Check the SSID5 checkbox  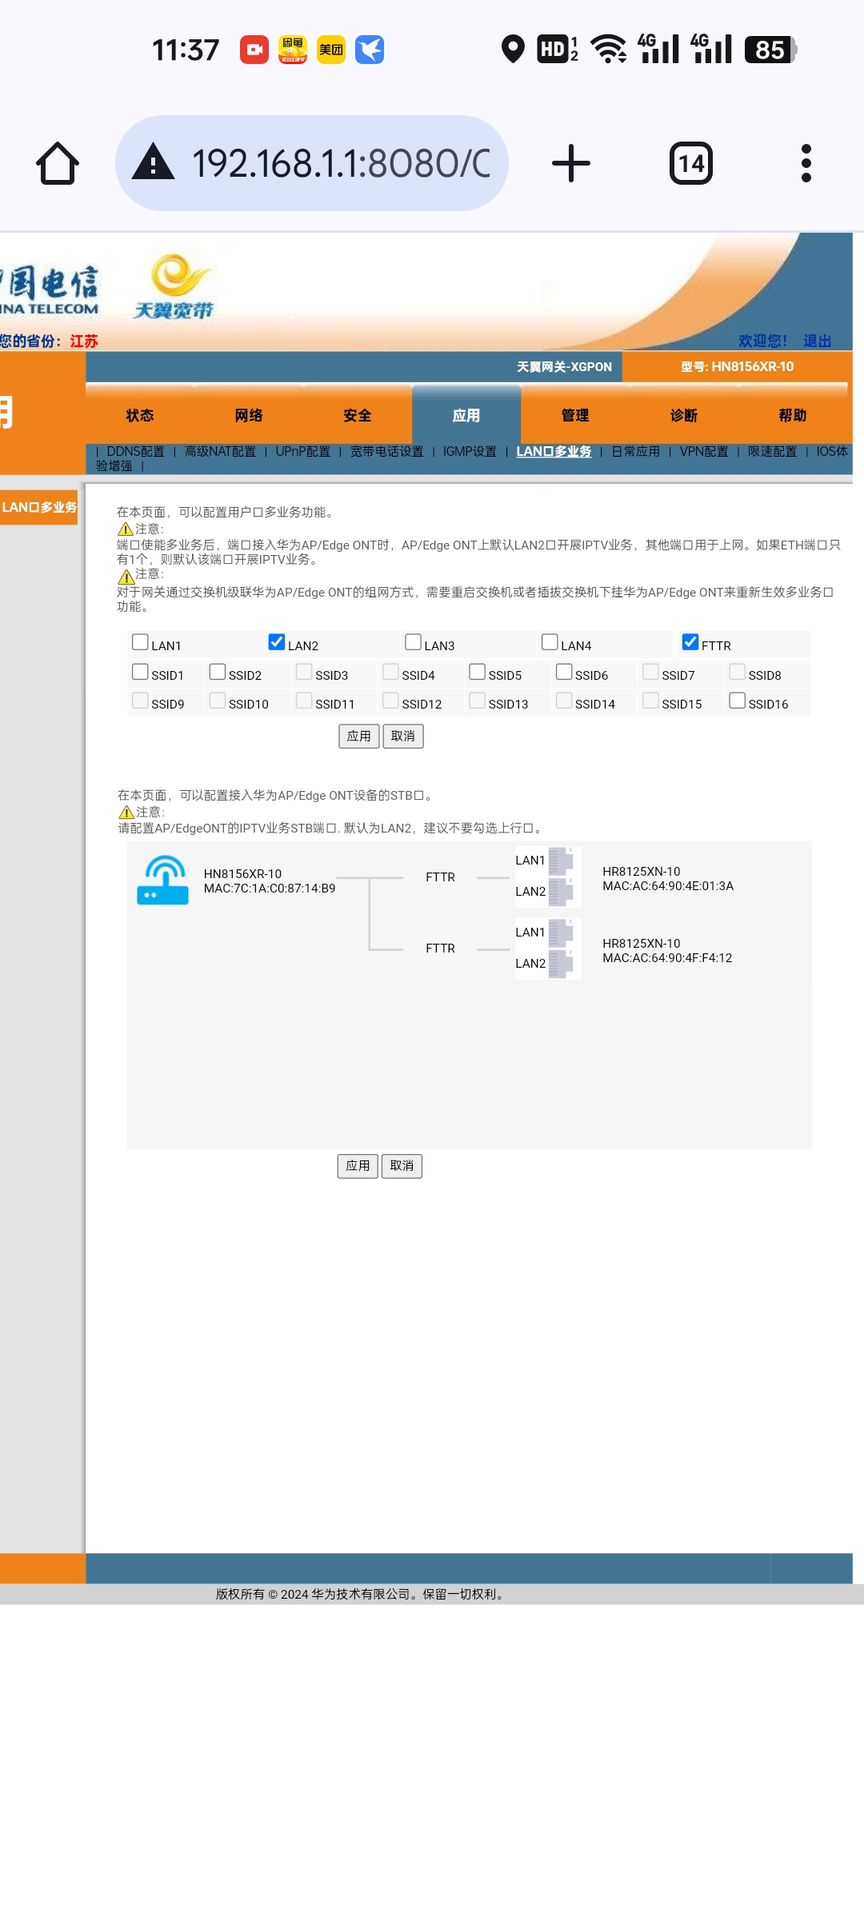point(478,672)
